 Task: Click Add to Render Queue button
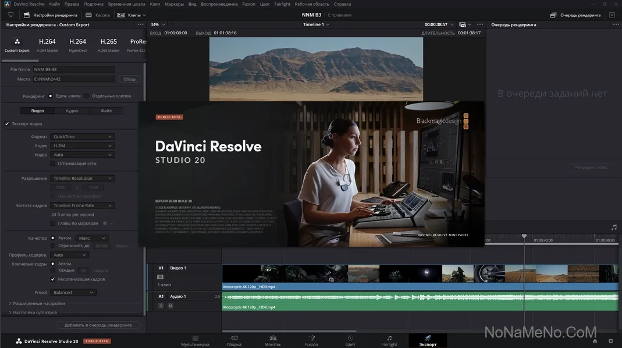coord(98,325)
